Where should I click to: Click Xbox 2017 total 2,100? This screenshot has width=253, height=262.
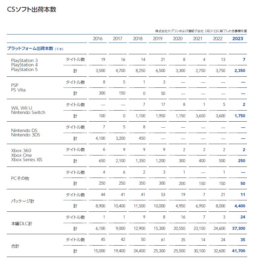click(121, 161)
